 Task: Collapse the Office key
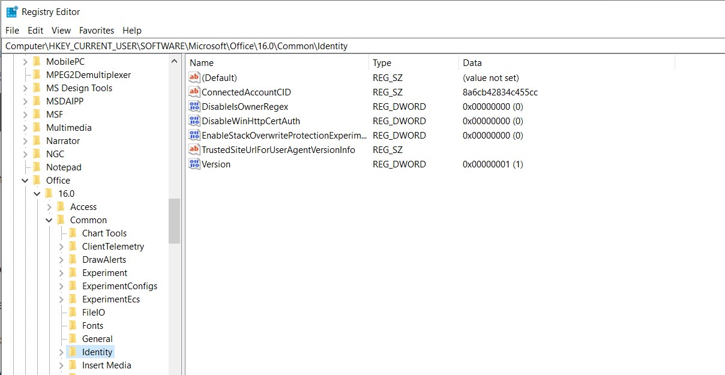25,180
